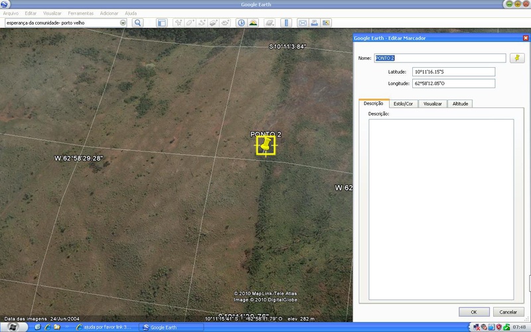The height and width of the screenshot is (332, 531).
Task: Click the Google Earth taskbar button
Action: [x=171, y=327]
